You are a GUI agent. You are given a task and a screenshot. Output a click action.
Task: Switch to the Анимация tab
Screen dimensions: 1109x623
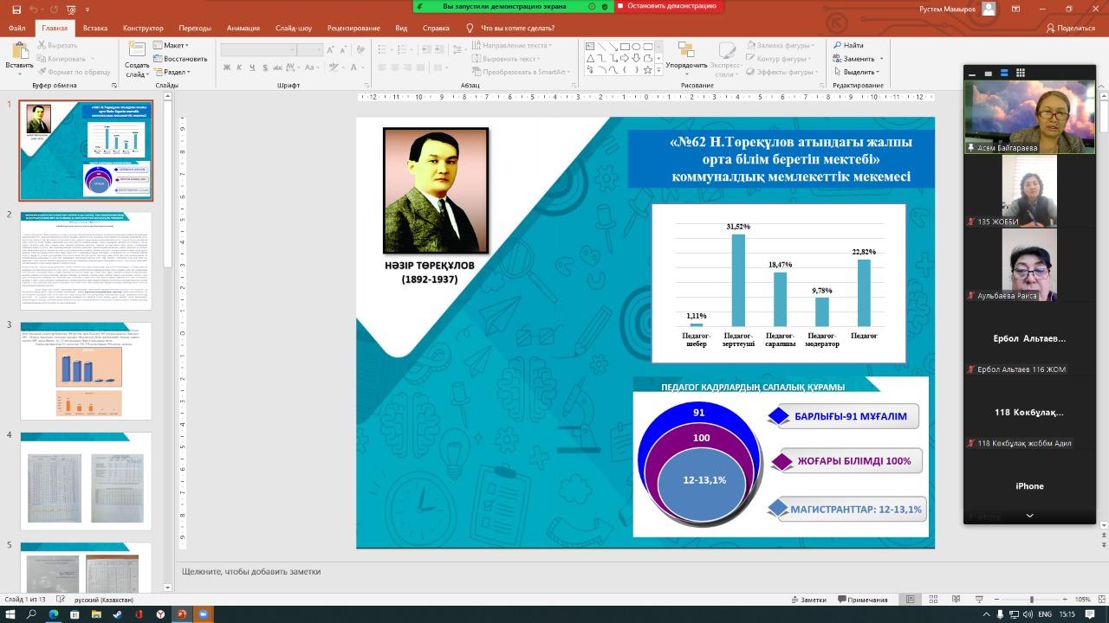point(243,28)
